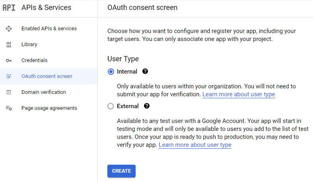
Task: Click the Page usage agreements settings icon
Action: [x=9, y=108]
